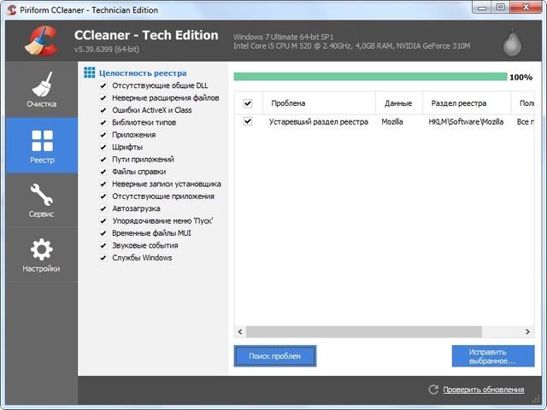Open the Проверить обновления link

coord(483,389)
